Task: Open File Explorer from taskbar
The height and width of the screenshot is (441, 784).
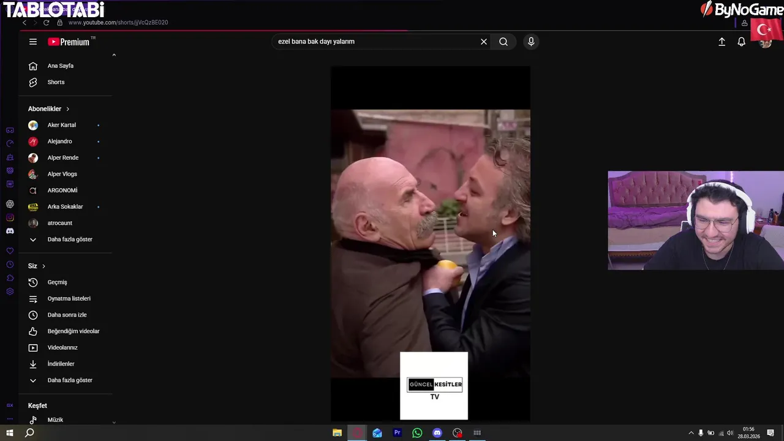Action: pos(337,433)
